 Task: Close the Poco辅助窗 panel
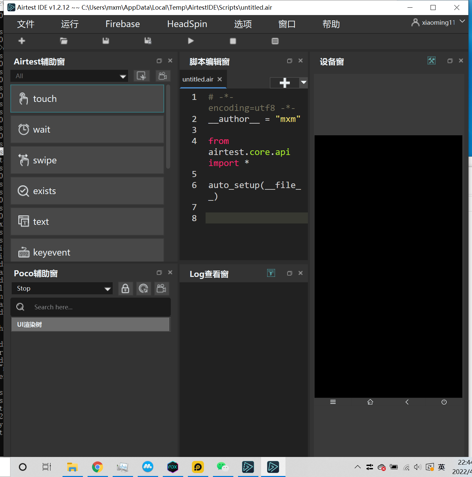170,273
